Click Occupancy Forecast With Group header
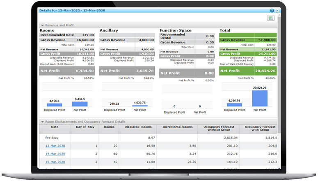 coord(258,128)
